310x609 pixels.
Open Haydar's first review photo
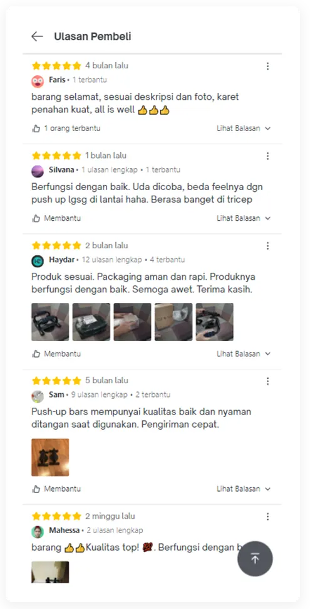click(x=50, y=322)
